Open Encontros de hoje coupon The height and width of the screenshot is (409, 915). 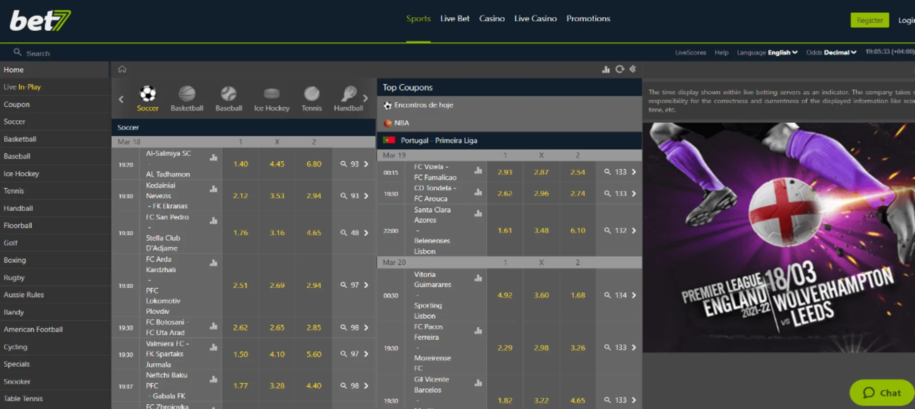tap(510, 105)
